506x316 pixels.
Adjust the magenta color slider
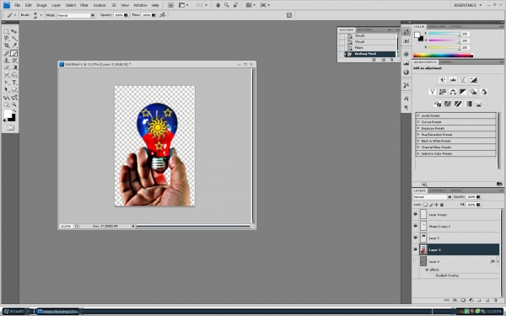tap(444, 40)
